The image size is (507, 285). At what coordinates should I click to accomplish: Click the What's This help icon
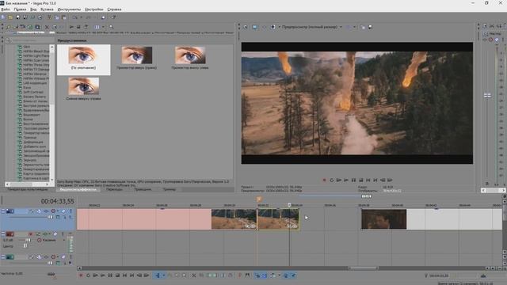113,17
